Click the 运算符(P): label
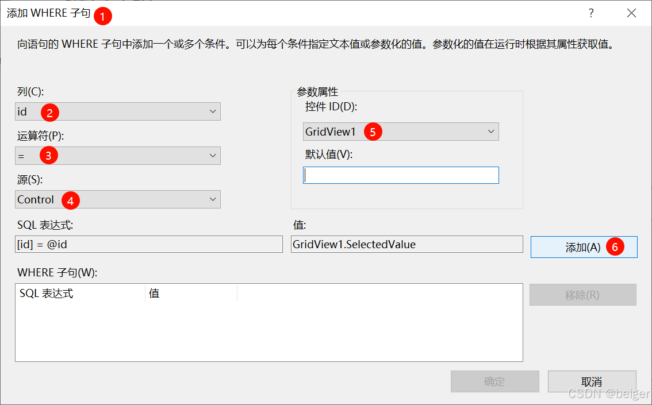 [x=41, y=136]
